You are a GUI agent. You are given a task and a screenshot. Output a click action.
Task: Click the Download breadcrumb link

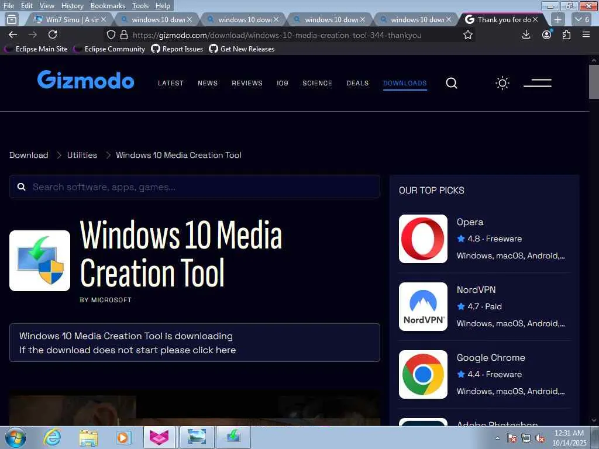coord(29,155)
